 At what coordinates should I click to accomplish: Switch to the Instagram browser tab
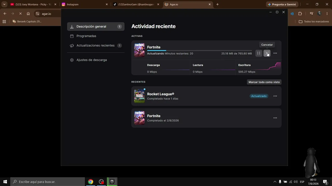point(85,4)
